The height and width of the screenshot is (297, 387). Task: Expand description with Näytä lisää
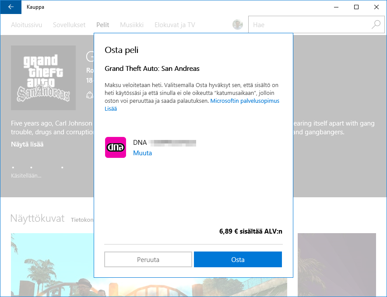point(27,144)
